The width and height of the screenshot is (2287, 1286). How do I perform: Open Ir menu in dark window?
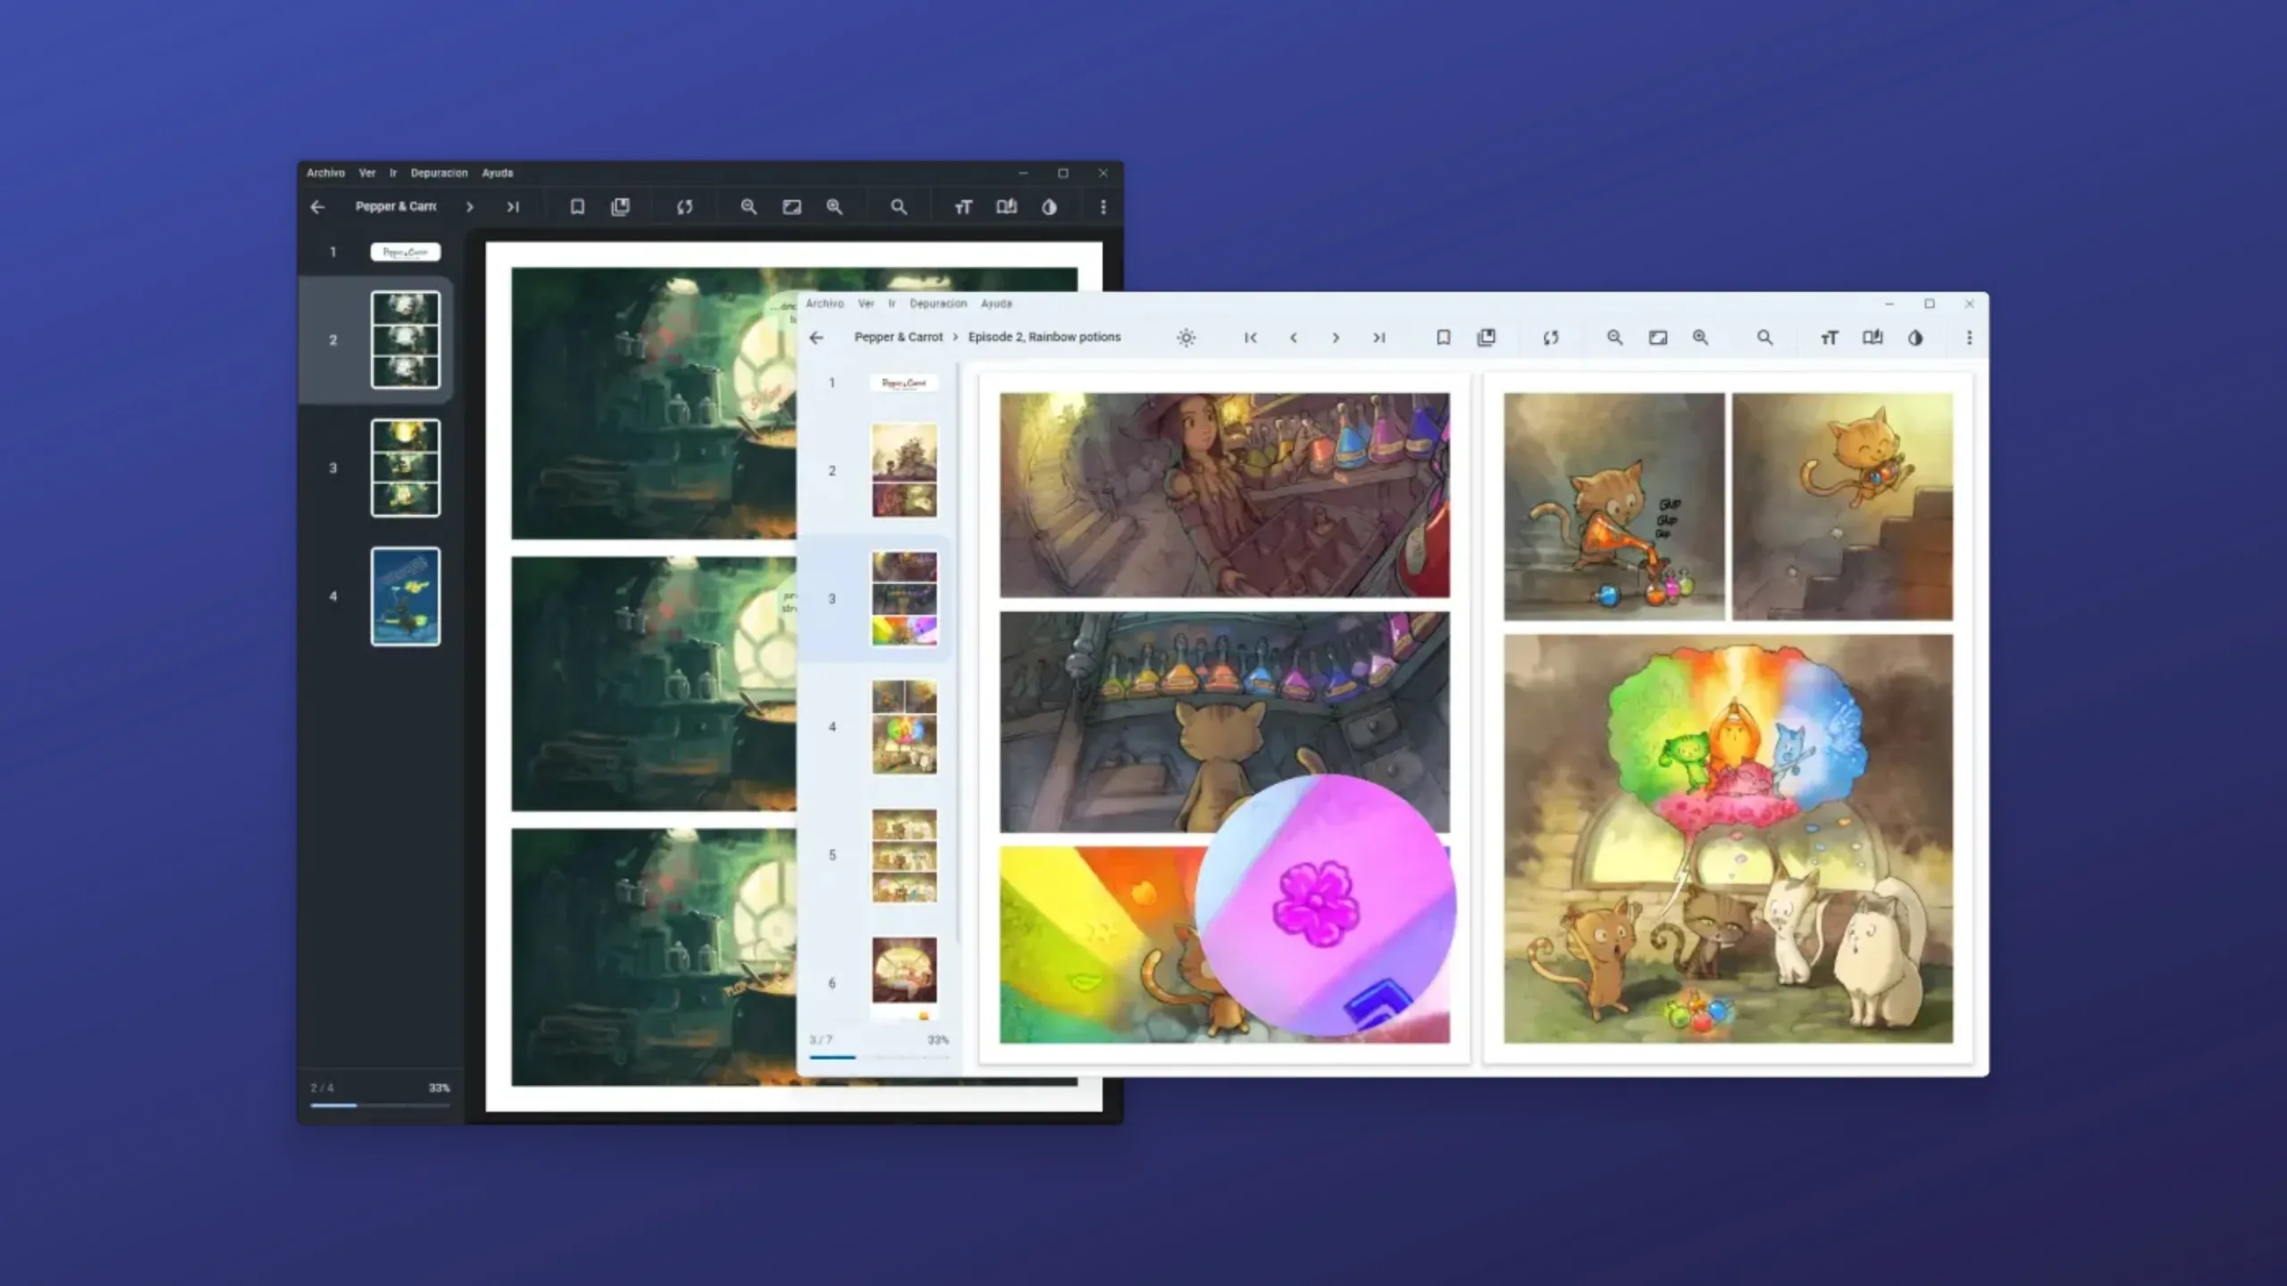click(392, 173)
